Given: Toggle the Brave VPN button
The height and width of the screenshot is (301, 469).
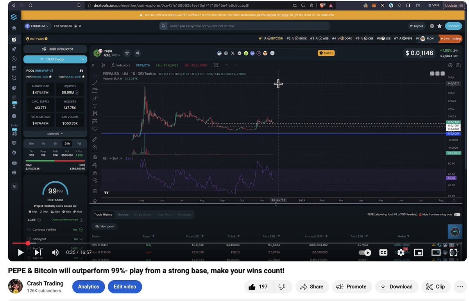Looking at the screenshot, I should pyautogui.click(x=433, y=5).
